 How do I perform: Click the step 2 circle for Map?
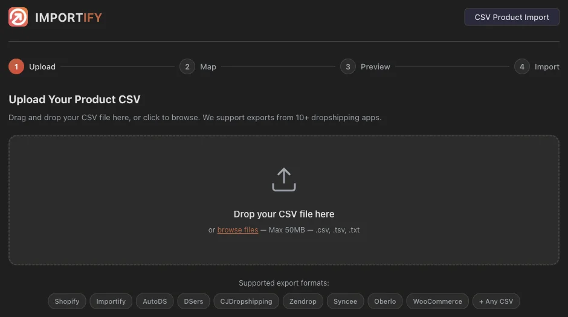[187, 66]
